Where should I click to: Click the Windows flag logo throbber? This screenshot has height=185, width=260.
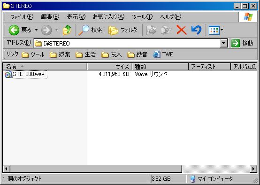click(x=248, y=17)
